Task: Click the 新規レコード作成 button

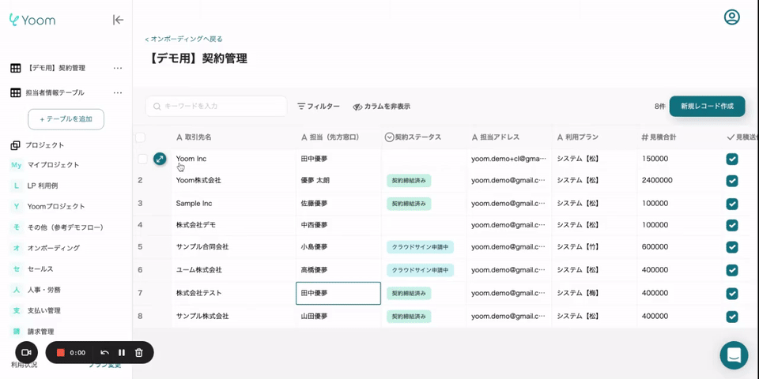Action: point(707,107)
